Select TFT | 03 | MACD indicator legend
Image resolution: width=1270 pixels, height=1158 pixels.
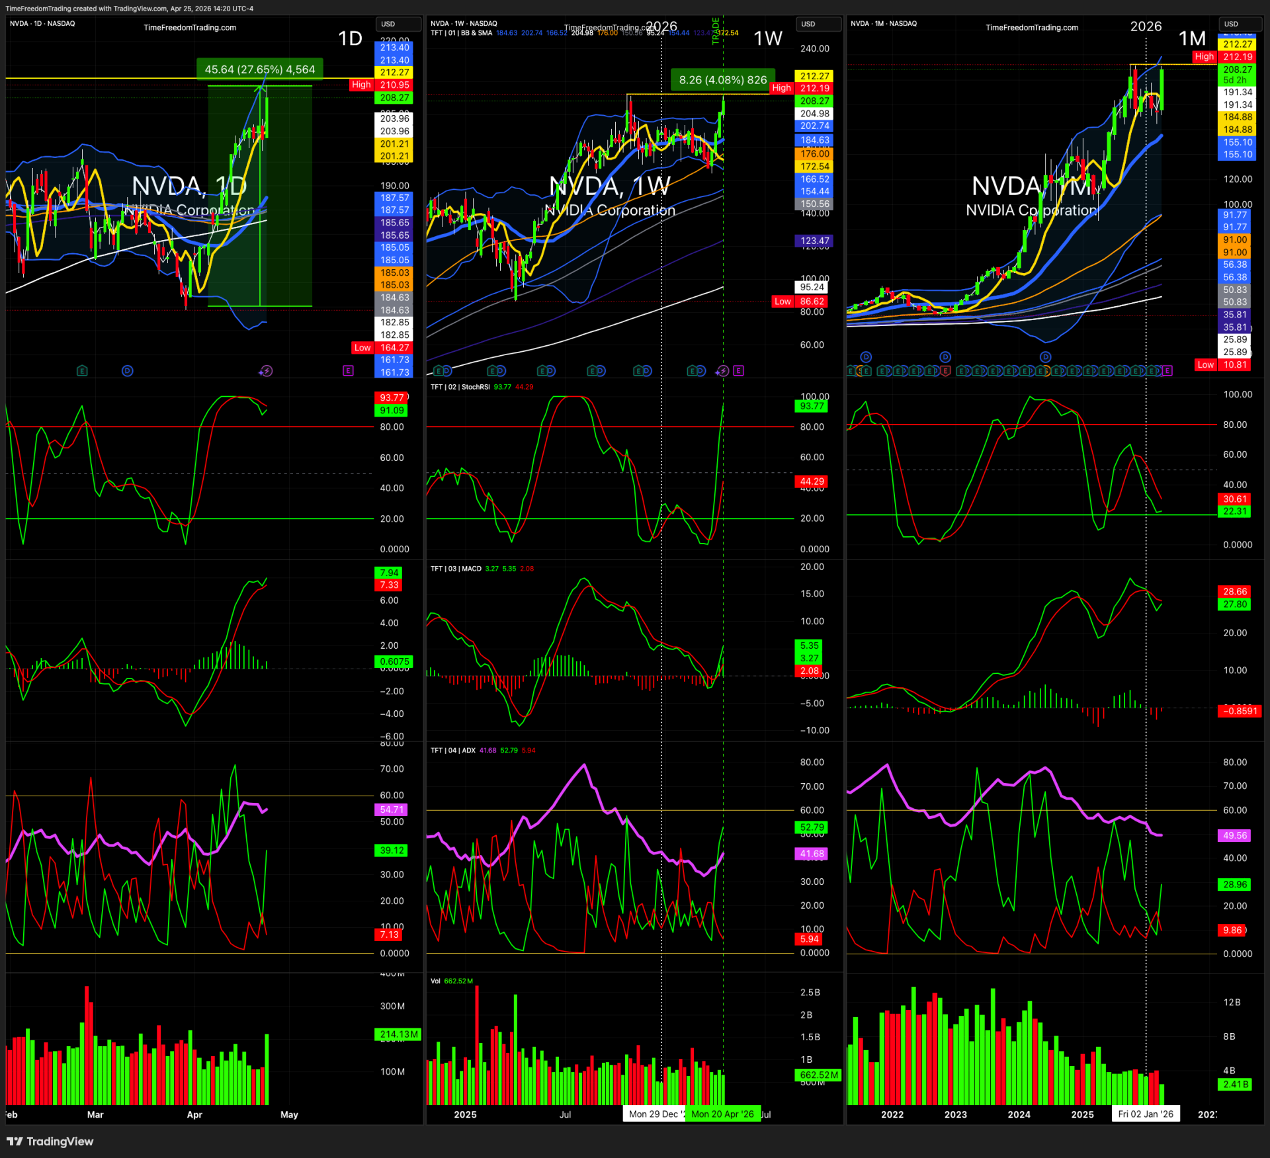coord(456,569)
